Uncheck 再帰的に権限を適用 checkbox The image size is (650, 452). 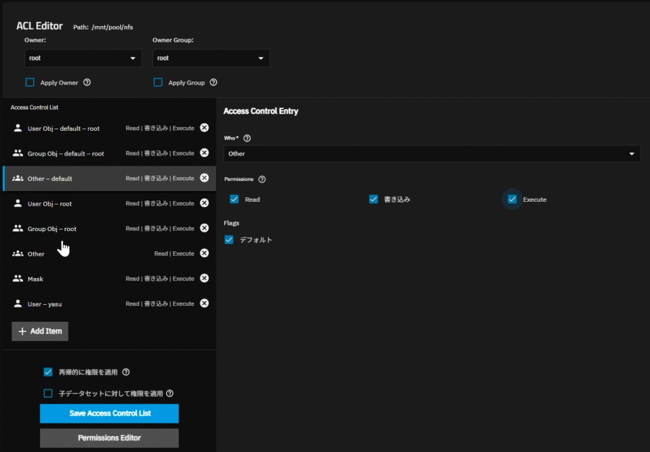[48, 372]
